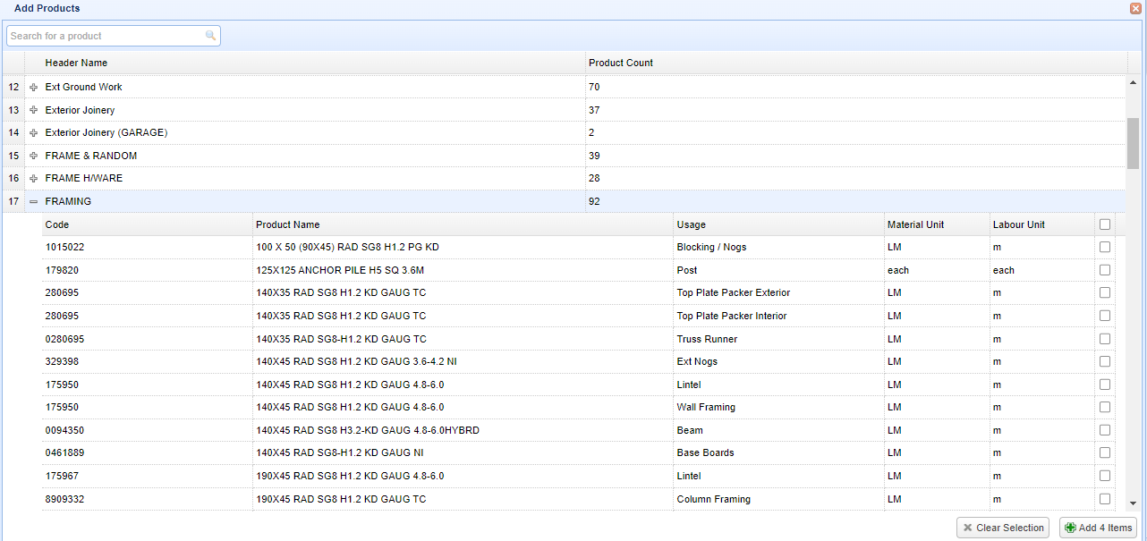The height and width of the screenshot is (541, 1147).
Task: Click the search magnifier icon
Action: point(210,36)
